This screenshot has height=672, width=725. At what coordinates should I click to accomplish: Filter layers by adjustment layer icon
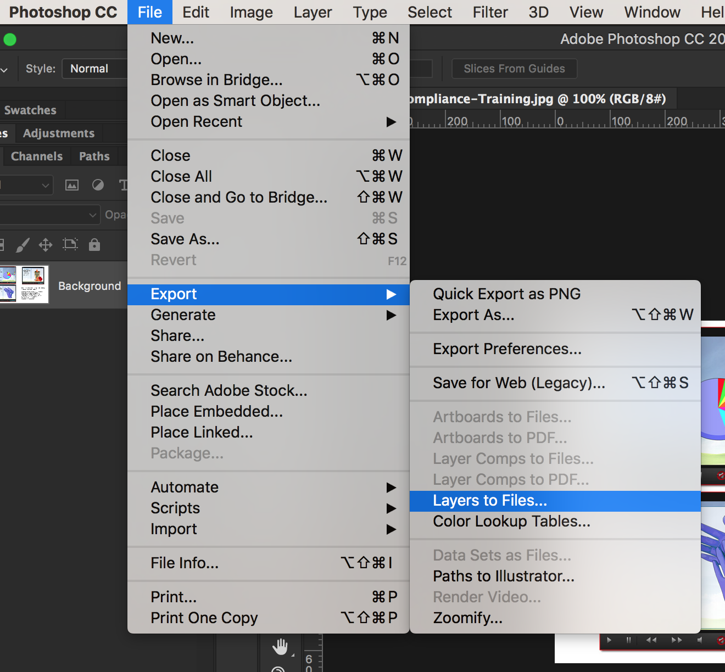[98, 185]
